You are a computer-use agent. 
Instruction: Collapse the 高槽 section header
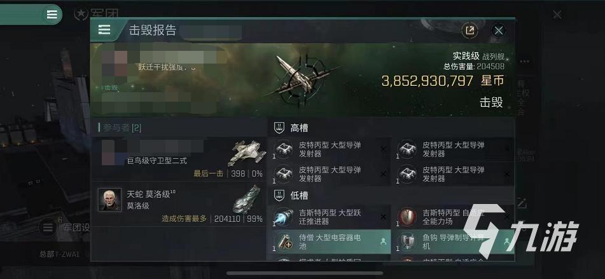click(391, 128)
